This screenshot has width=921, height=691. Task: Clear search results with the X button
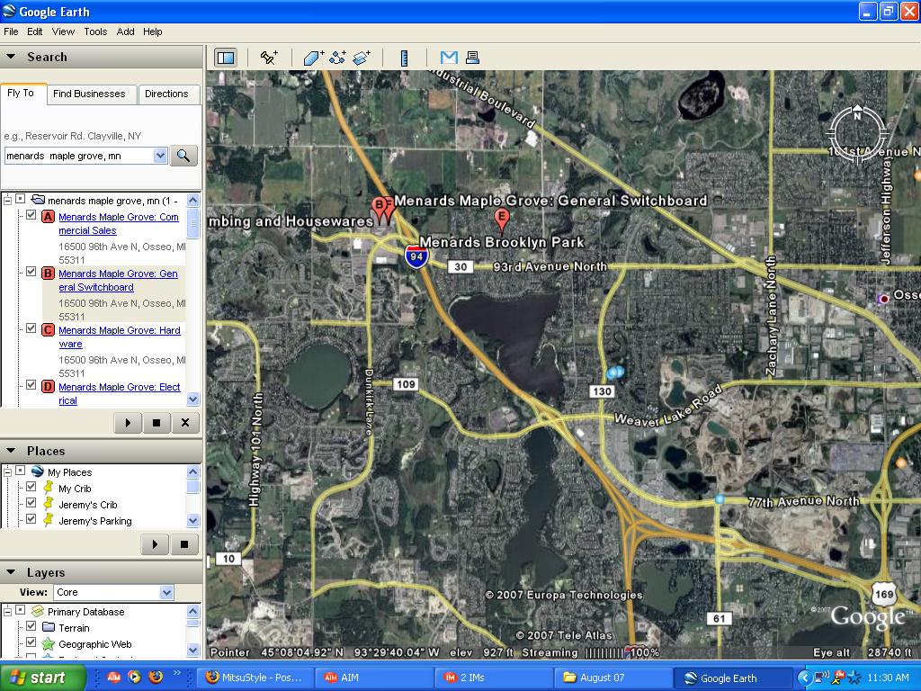(x=185, y=422)
